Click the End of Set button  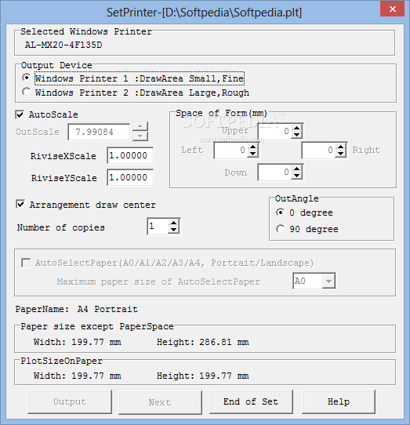pyautogui.click(x=251, y=401)
